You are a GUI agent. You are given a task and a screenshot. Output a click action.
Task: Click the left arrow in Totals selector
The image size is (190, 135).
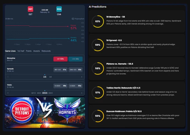click(x=8, y=93)
